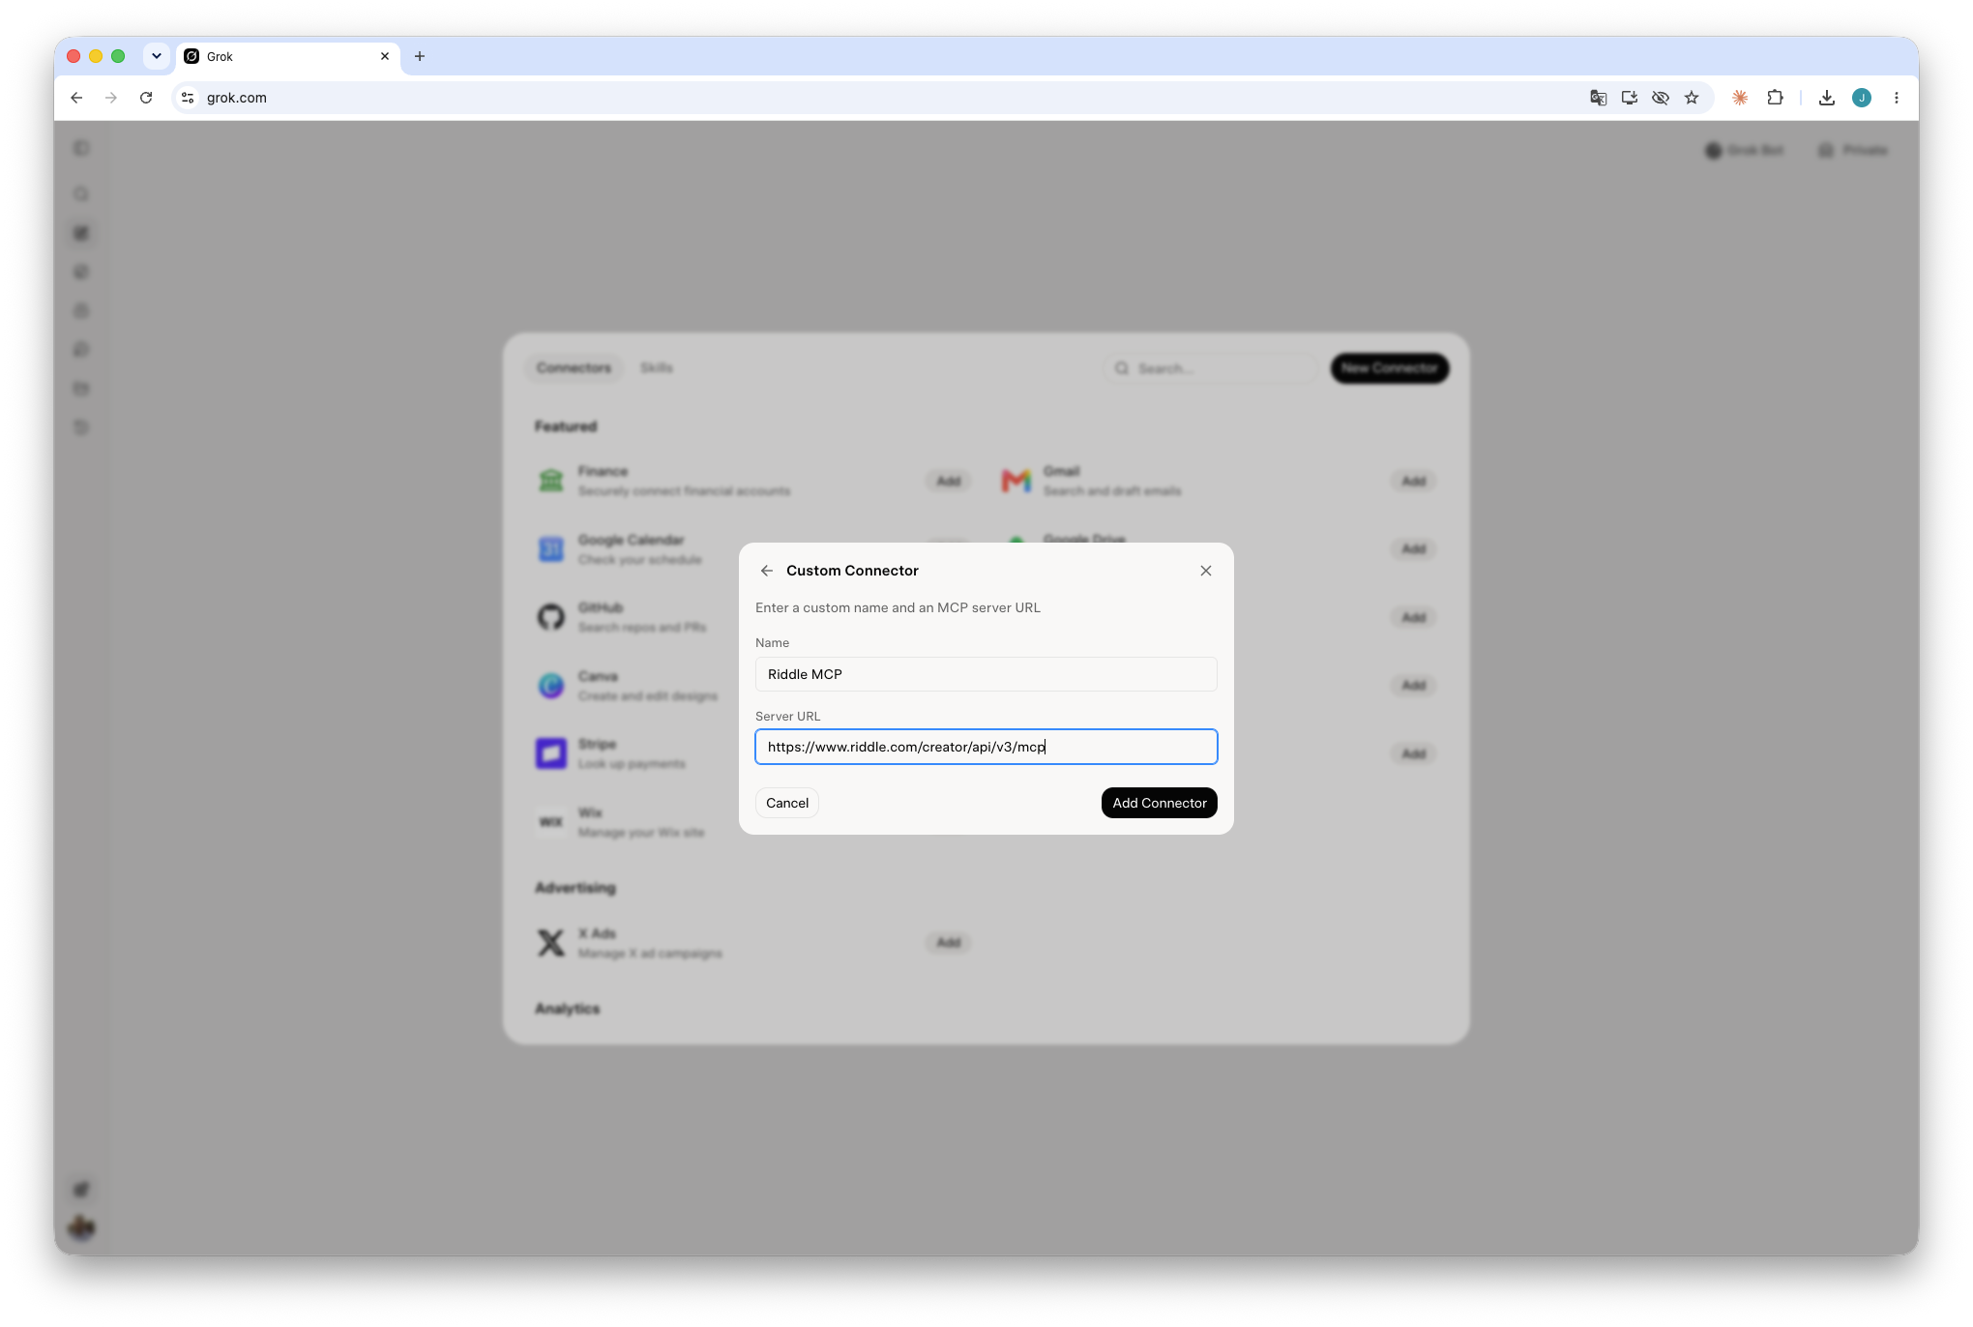
Task: Add the X Ads connector
Action: tap(949, 942)
